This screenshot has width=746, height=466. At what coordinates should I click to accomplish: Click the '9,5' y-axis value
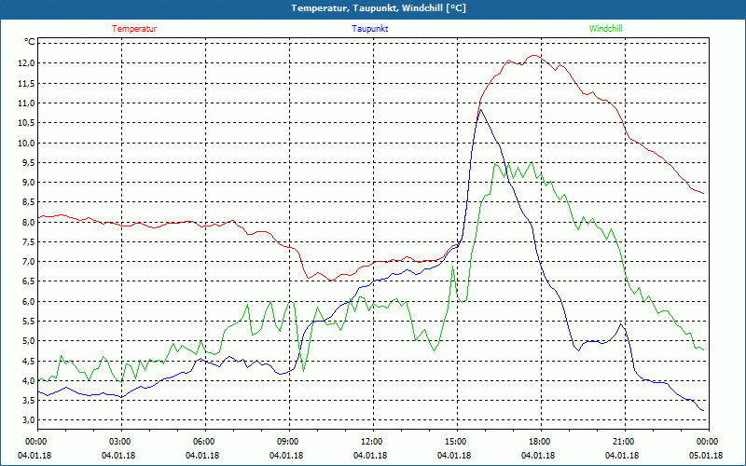tap(28, 162)
